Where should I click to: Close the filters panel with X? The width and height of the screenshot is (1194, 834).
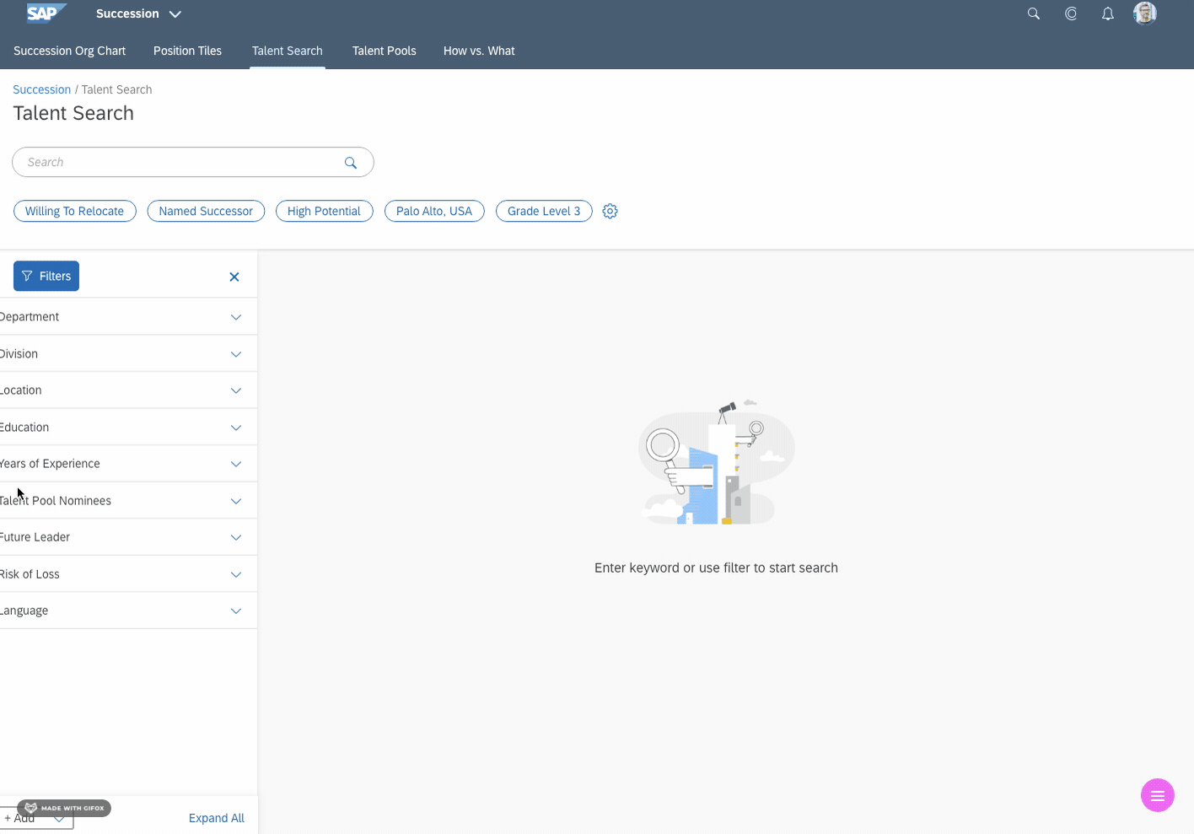(x=234, y=277)
